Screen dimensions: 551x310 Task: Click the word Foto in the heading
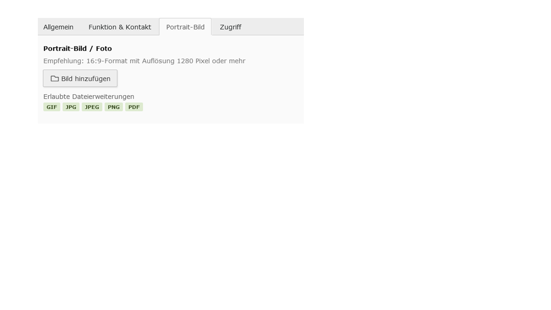pyautogui.click(x=104, y=49)
